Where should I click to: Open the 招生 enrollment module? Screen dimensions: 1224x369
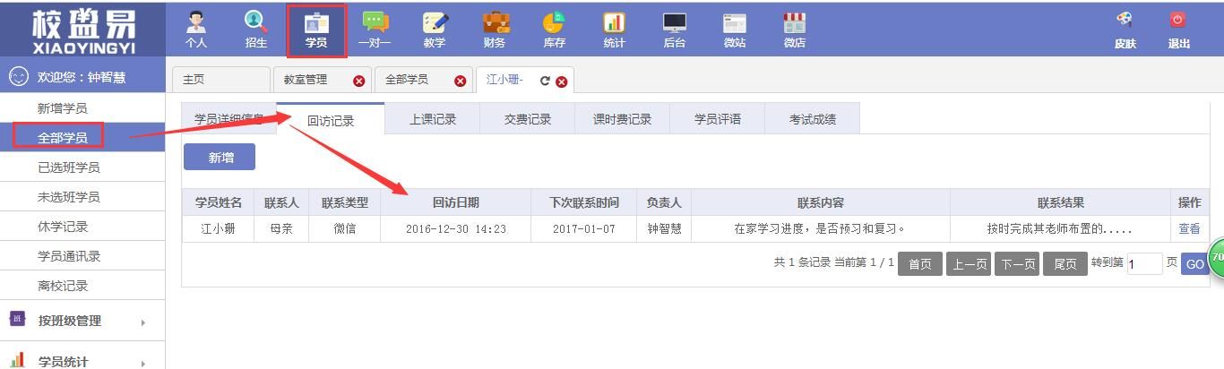tap(255, 30)
